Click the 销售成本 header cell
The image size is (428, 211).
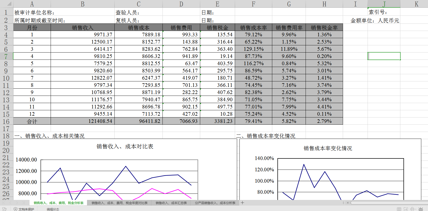click(x=138, y=28)
